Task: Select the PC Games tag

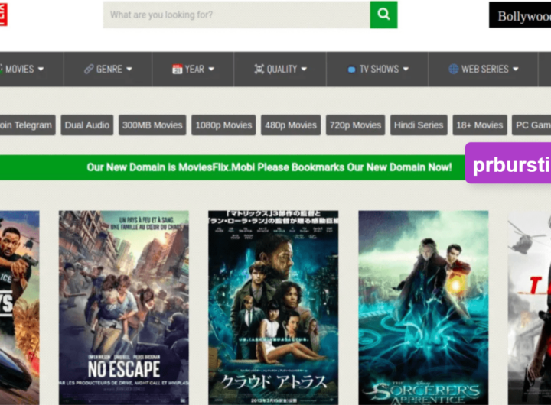Action: tap(531, 125)
